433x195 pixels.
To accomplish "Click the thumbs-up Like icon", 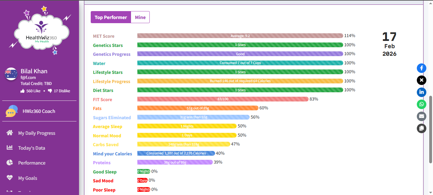I will pos(23,91).
